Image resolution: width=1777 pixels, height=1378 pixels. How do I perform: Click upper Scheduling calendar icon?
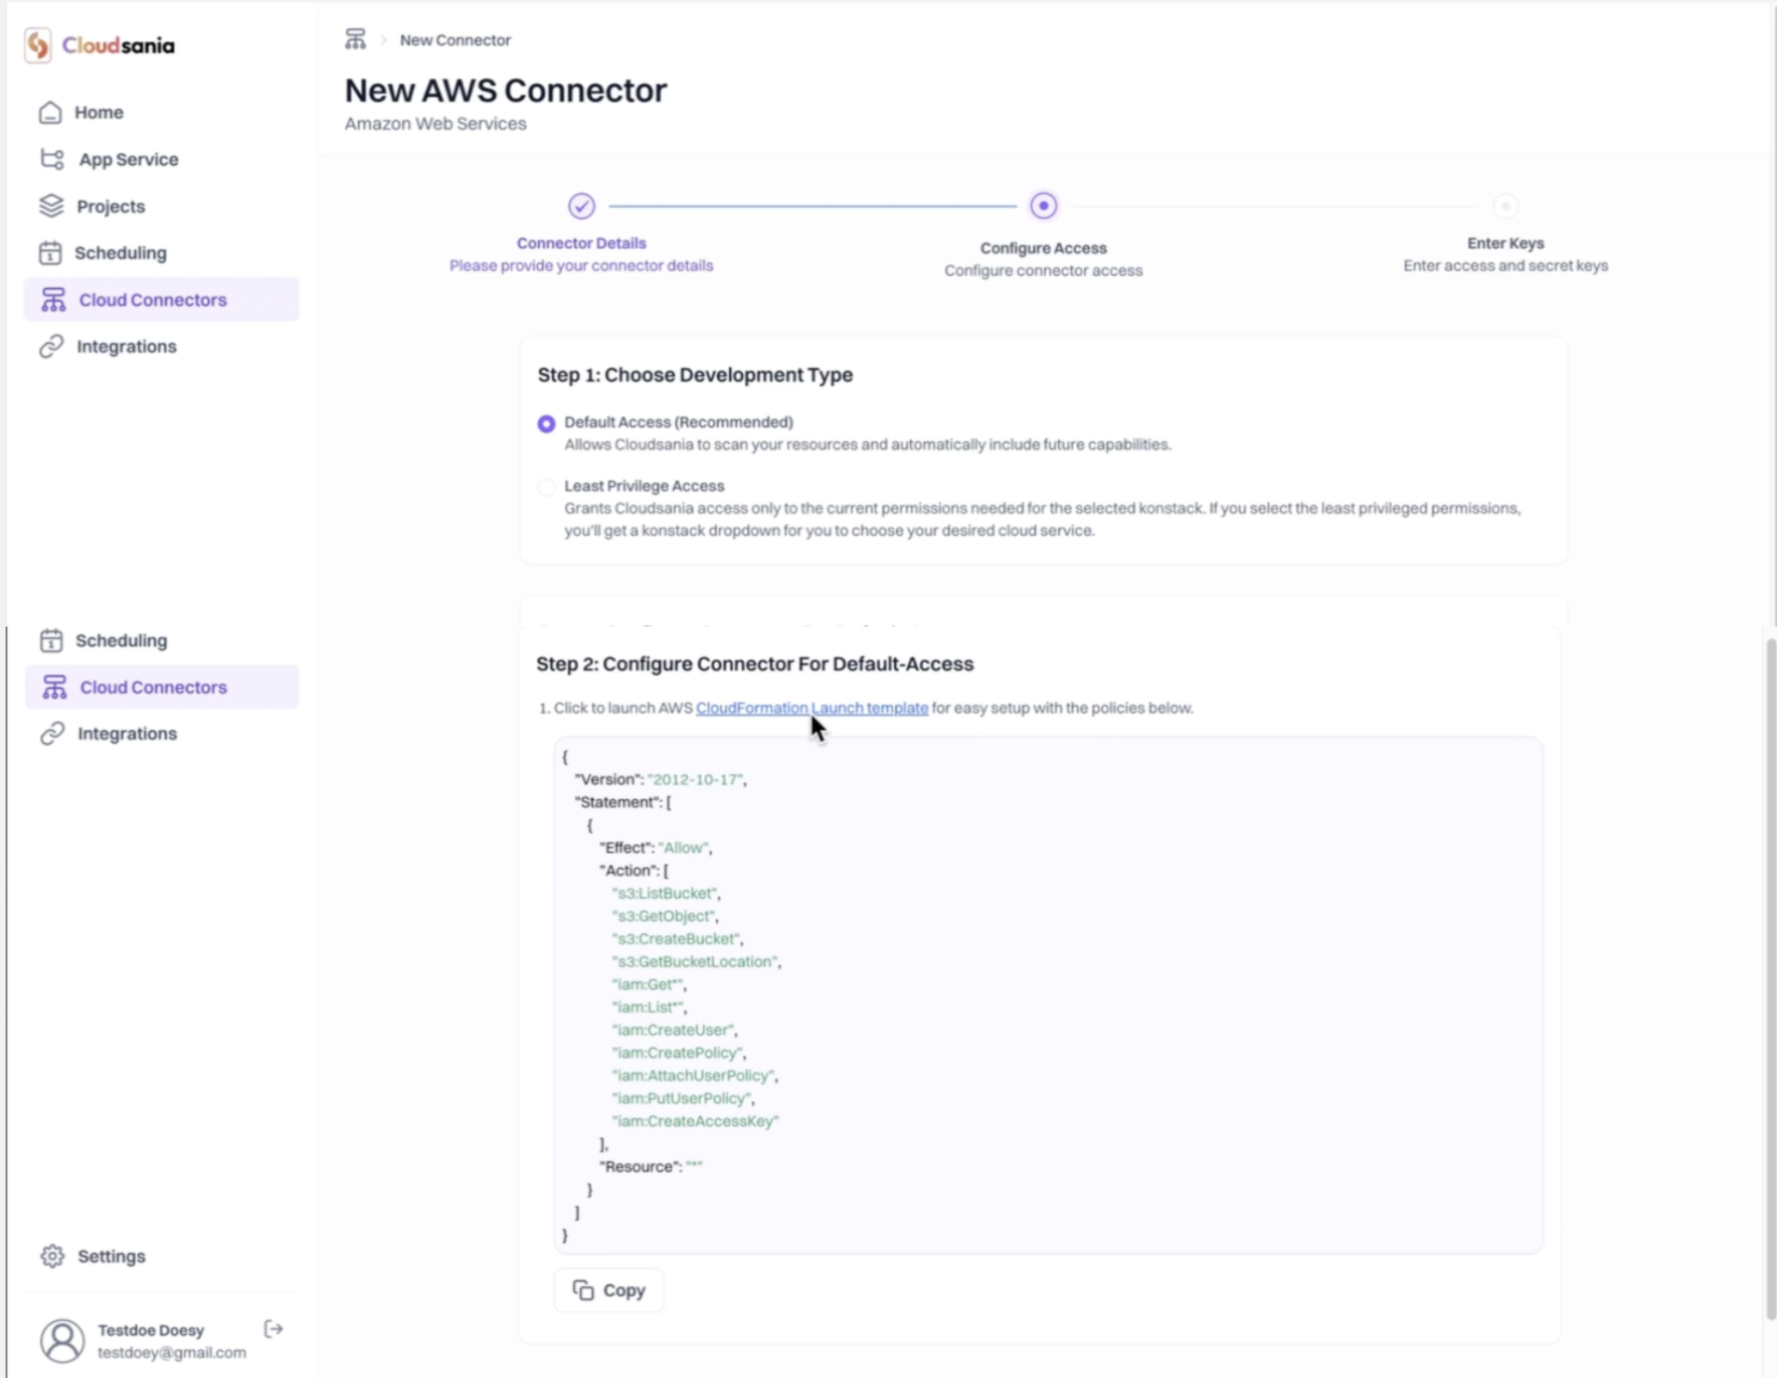coord(50,253)
